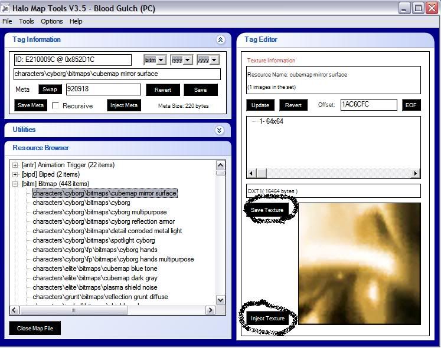Image resolution: width=441 pixels, height=348 pixels.
Task: Click the Halo Map Tools title bar icon
Action: (5, 8)
